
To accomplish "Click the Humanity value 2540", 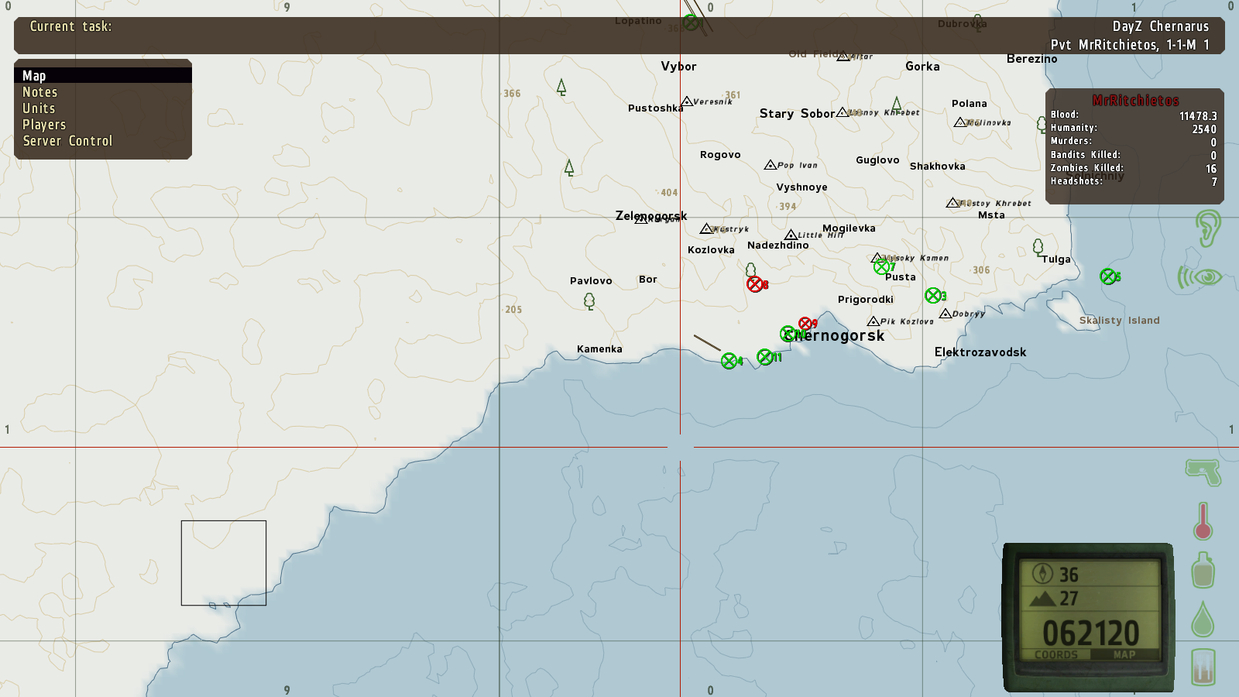I will tap(1204, 129).
